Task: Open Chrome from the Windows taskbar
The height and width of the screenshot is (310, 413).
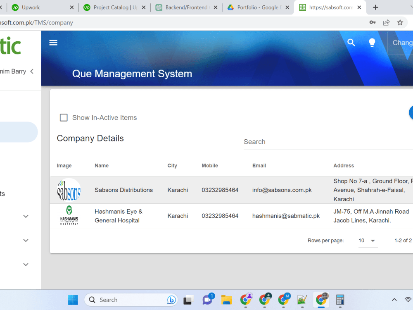Action: tap(321, 300)
